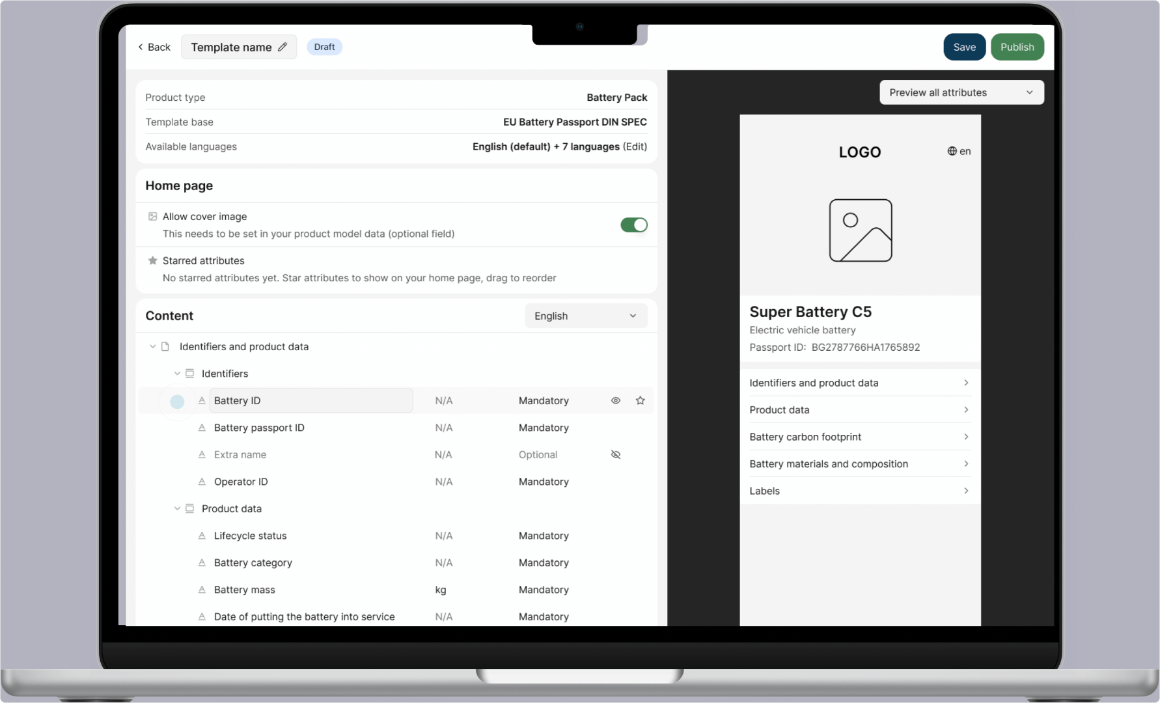The image size is (1160, 703).
Task: Click the globe language icon in preview
Action: (952, 151)
